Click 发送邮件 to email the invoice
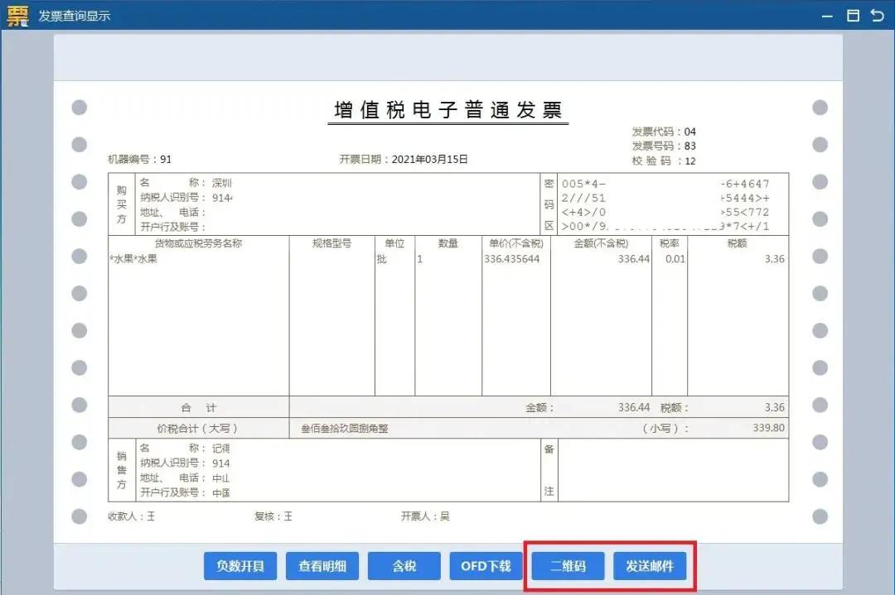 [649, 566]
